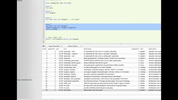Open the gear actions menu above results
This screenshot has width=178, height=100.
point(44,46)
